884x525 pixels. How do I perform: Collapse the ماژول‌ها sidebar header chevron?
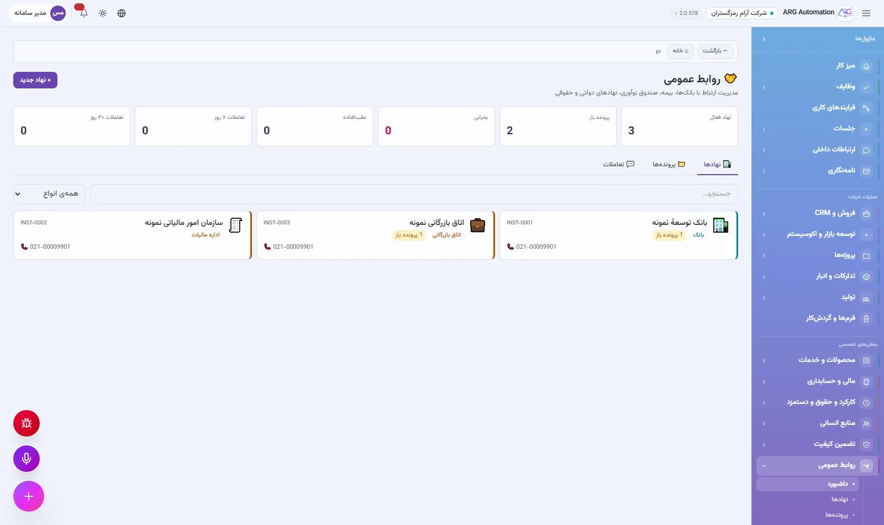pyautogui.click(x=764, y=39)
